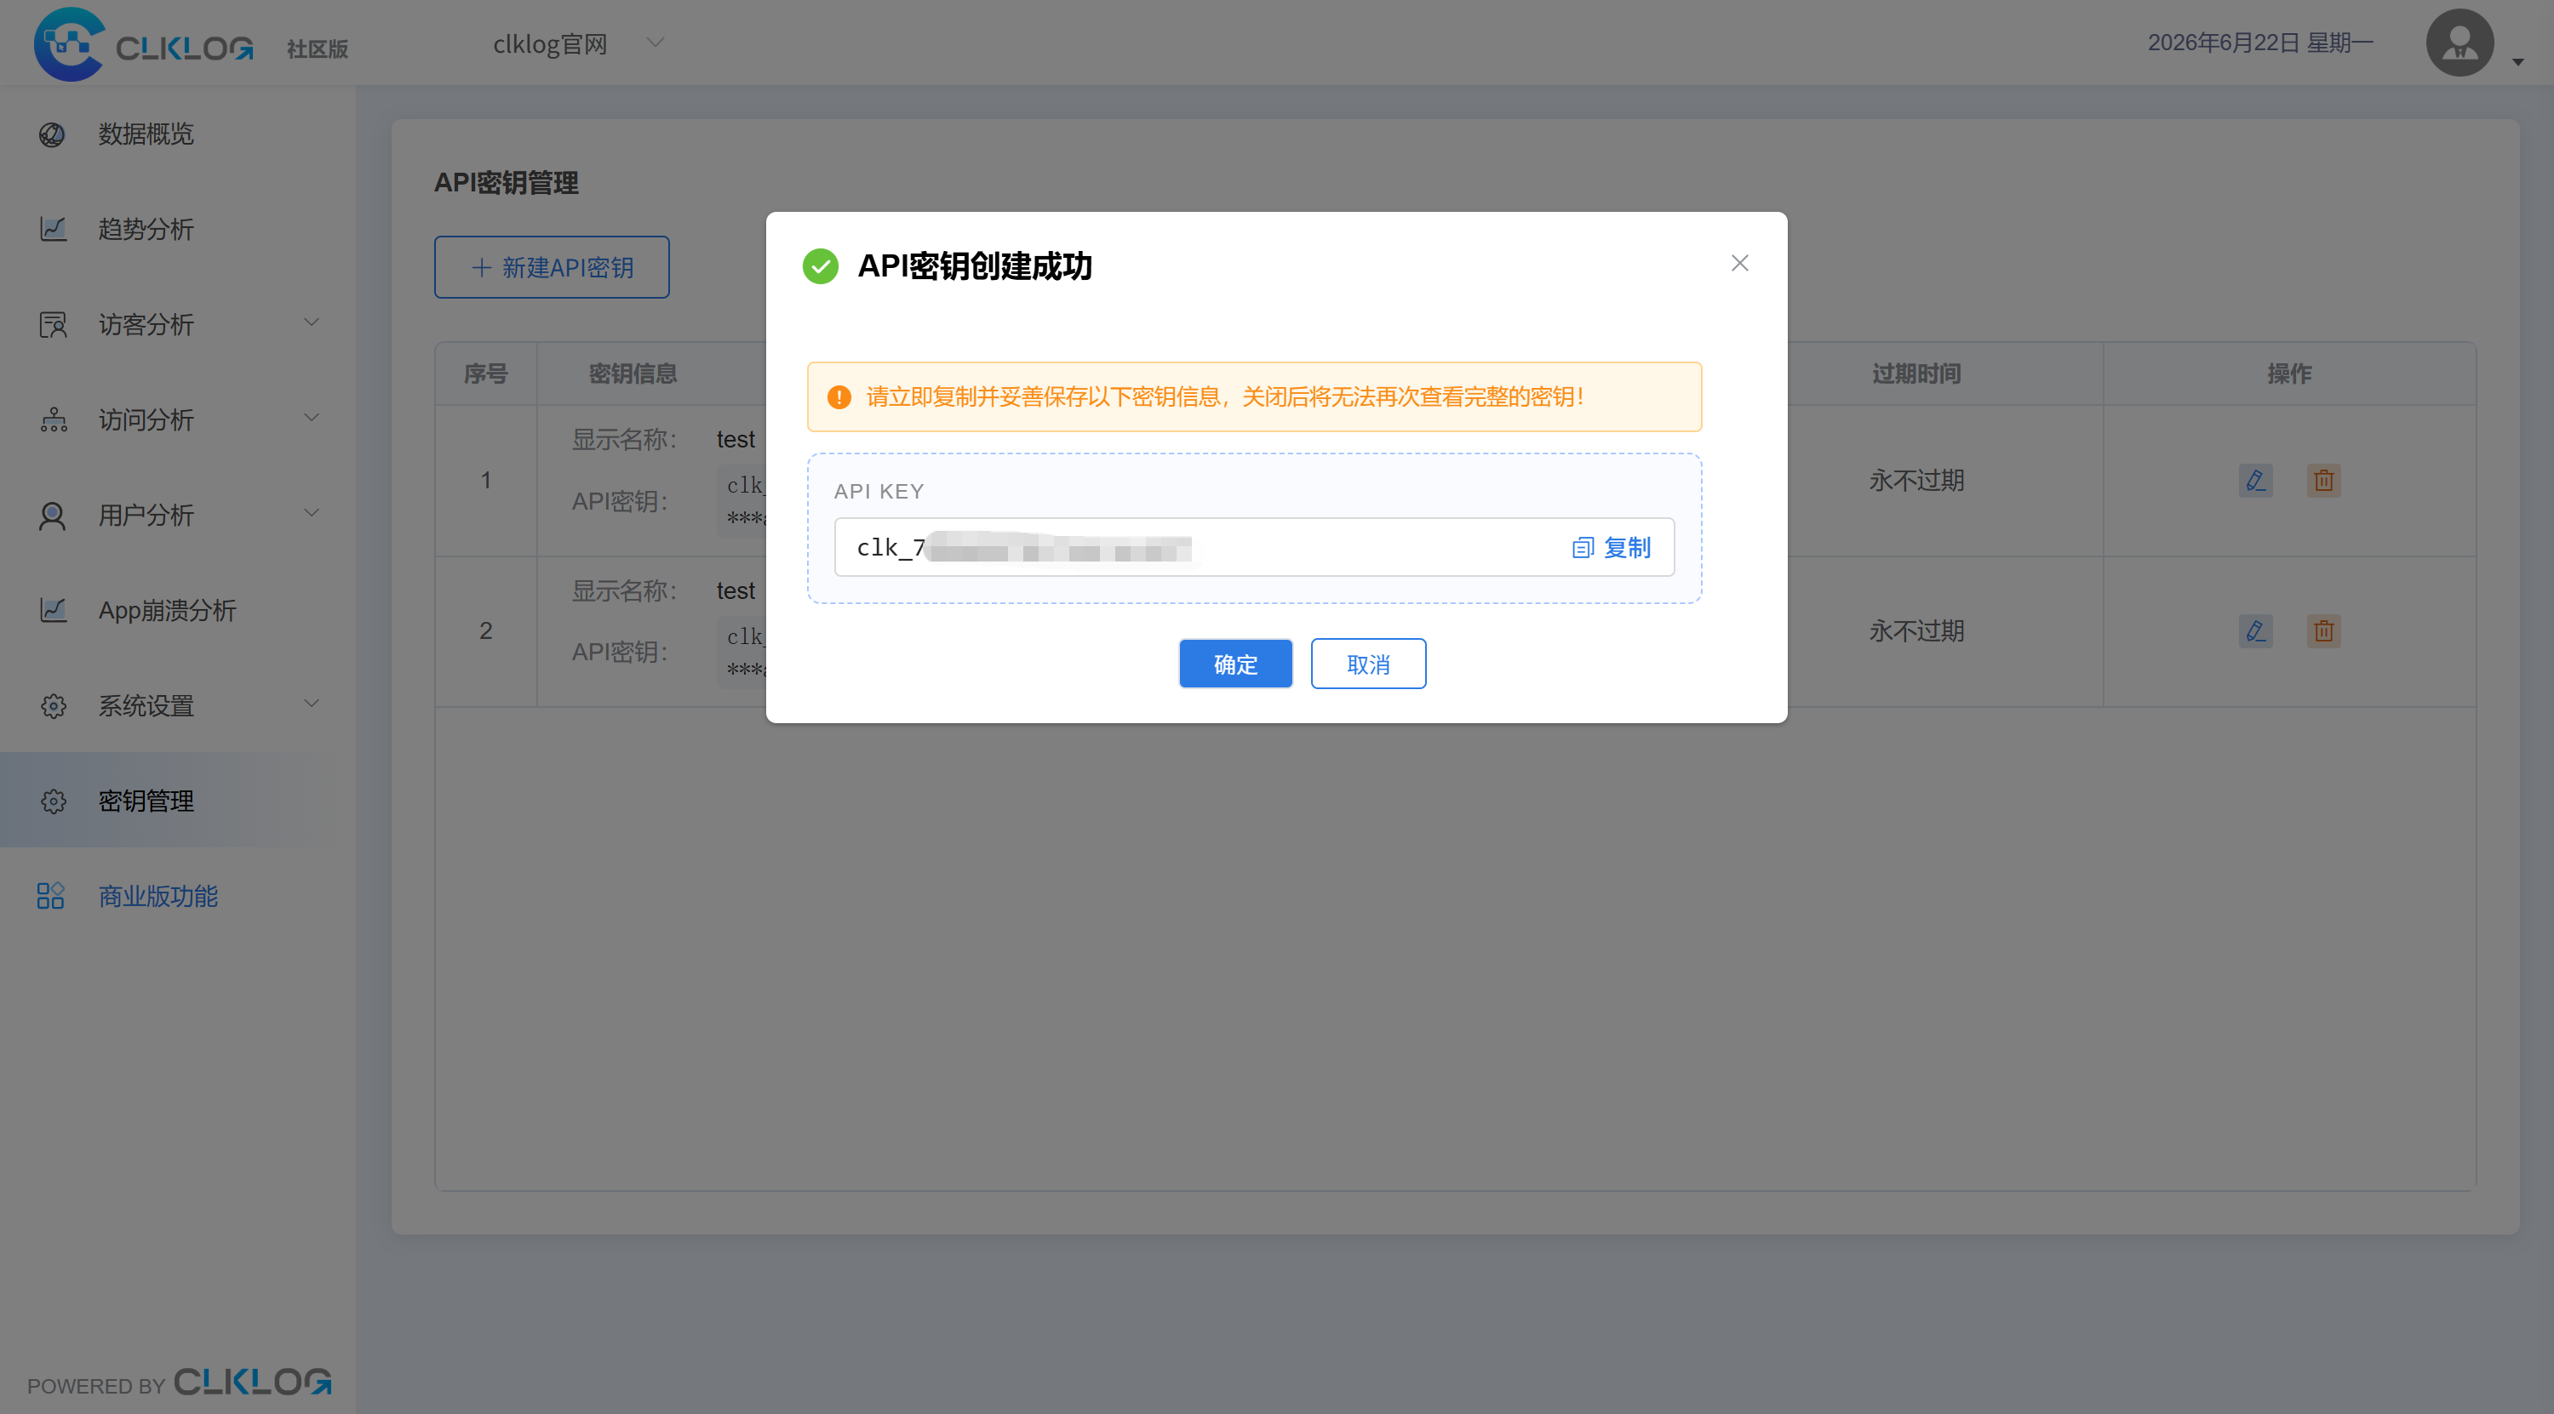Viewport: 2554px width, 1414px height.
Task: Click the CLKLOG logo in header
Action: [x=144, y=44]
